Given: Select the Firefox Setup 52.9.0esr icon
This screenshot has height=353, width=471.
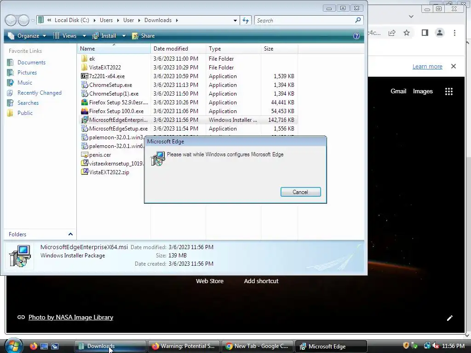Looking at the screenshot, I should [85, 102].
